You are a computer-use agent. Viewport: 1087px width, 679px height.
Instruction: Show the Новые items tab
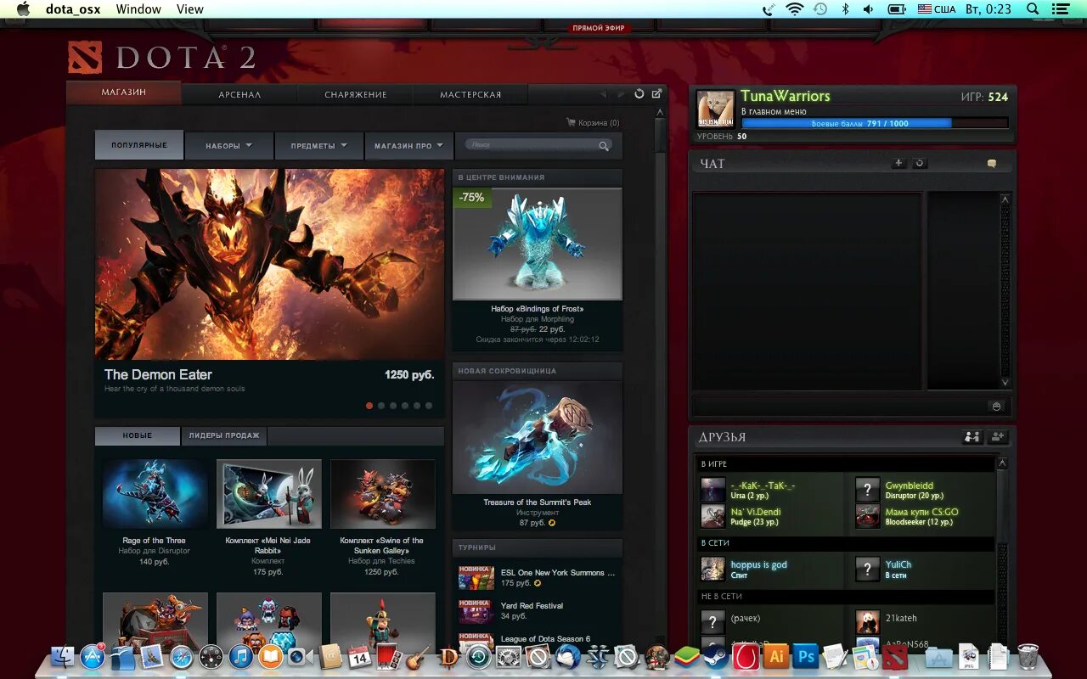tap(138, 435)
